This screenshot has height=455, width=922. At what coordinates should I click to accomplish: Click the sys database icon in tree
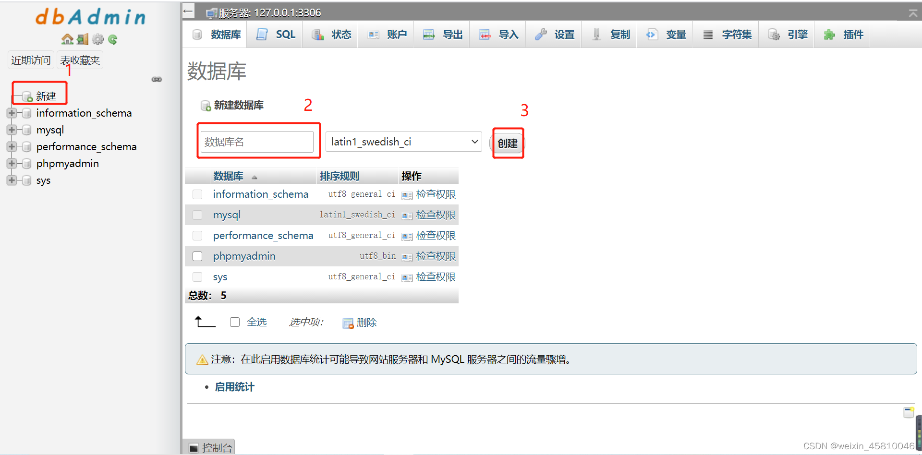coord(27,180)
